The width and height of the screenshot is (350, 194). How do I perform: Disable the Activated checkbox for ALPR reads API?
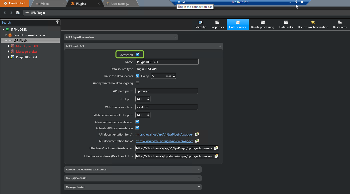click(138, 54)
